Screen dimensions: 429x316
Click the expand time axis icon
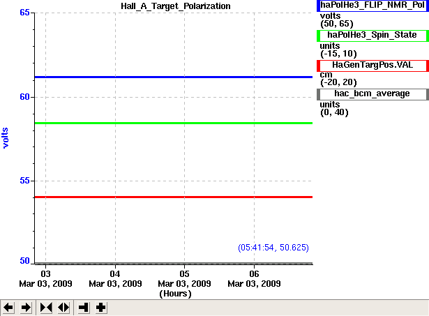(63, 308)
